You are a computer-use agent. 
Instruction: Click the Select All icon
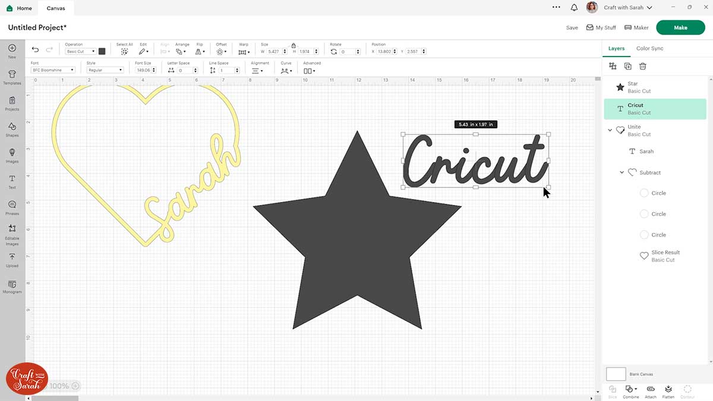click(124, 52)
